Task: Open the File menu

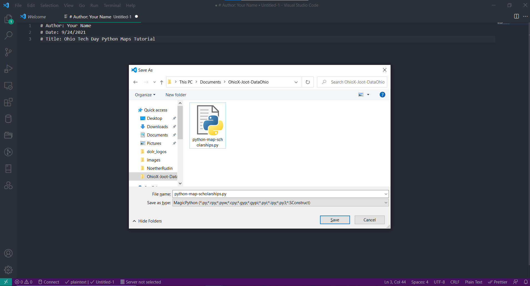Action: click(x=18, y=5)
